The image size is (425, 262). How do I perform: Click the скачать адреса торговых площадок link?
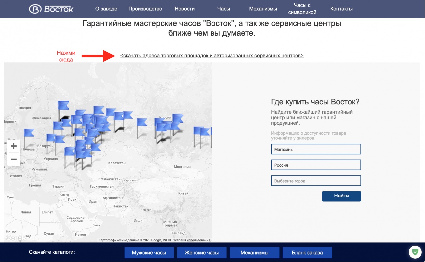212,56
